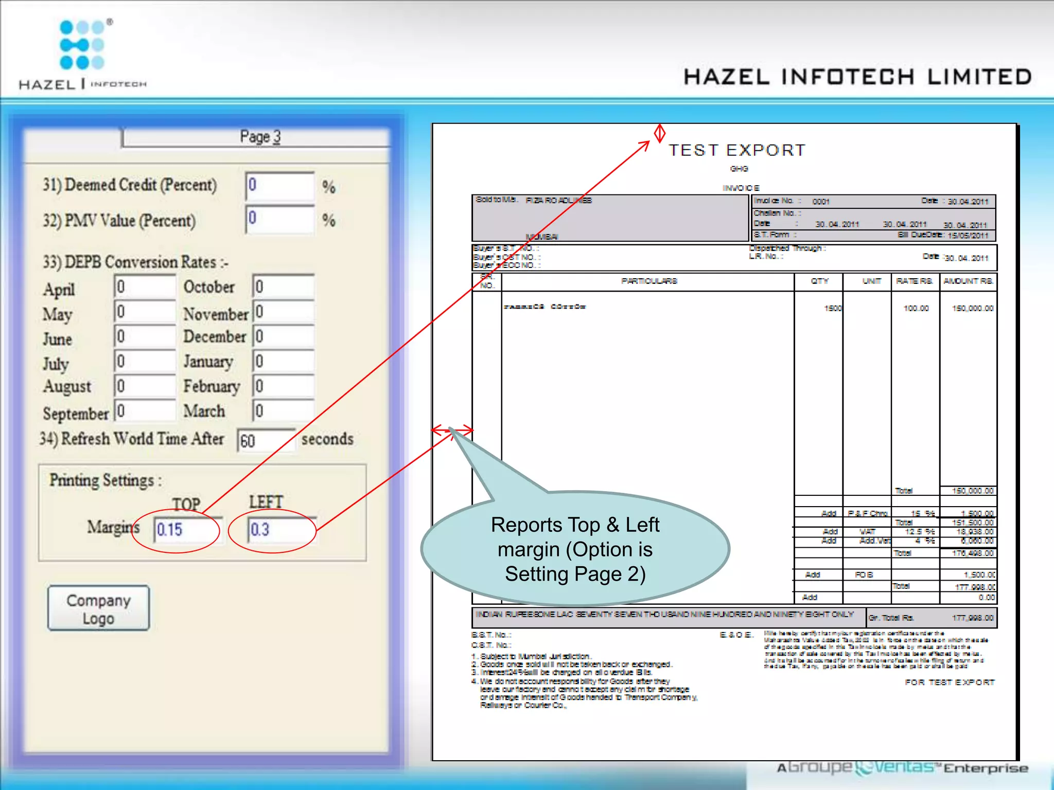Image resolution: width=1054 pixels, height=790 pixels.
Task: Click the Bill DueDate 15/05/2011 value
Action: (x=968, y=236)
